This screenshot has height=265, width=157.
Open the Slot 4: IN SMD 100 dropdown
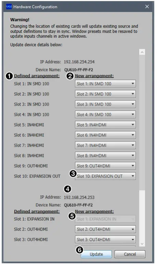[105, 115]
